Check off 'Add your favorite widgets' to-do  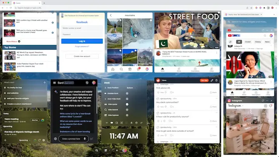5,98
